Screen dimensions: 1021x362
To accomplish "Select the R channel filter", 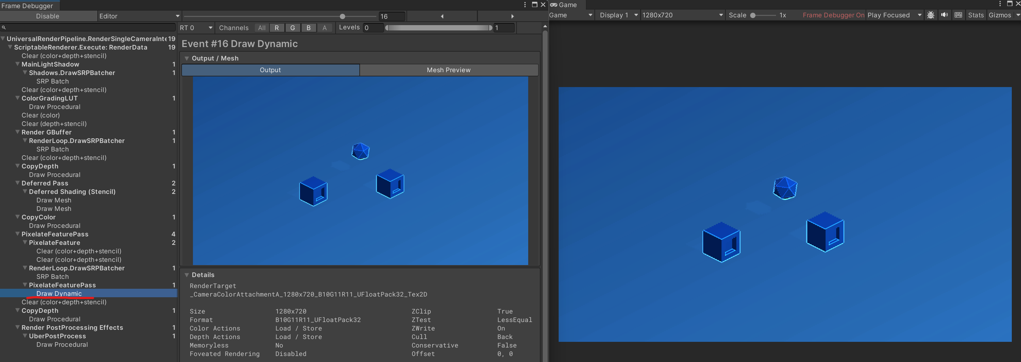I will point(276,28).
